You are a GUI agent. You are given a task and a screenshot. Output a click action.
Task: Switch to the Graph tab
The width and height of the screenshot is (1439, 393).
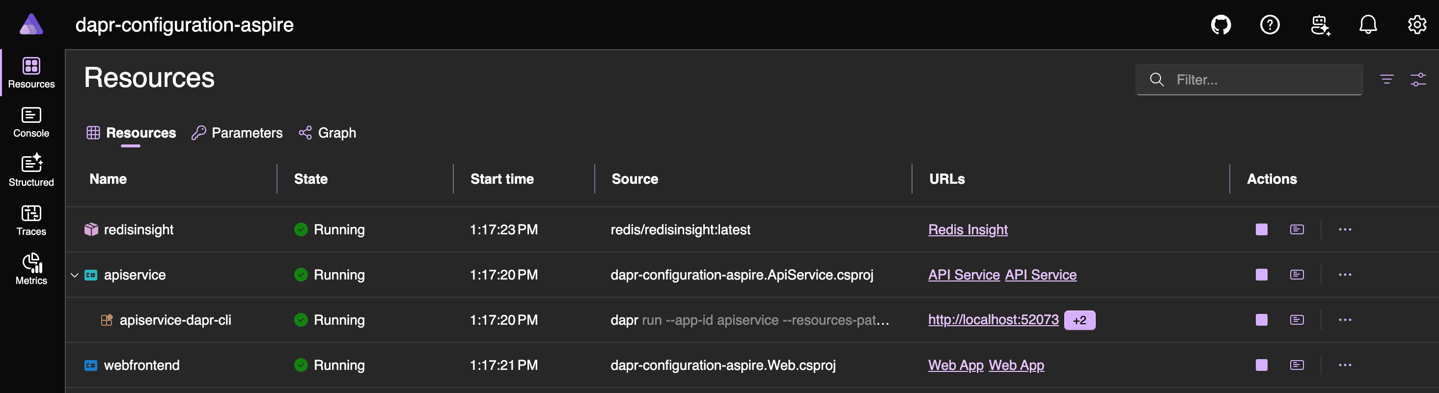[328, 133]
